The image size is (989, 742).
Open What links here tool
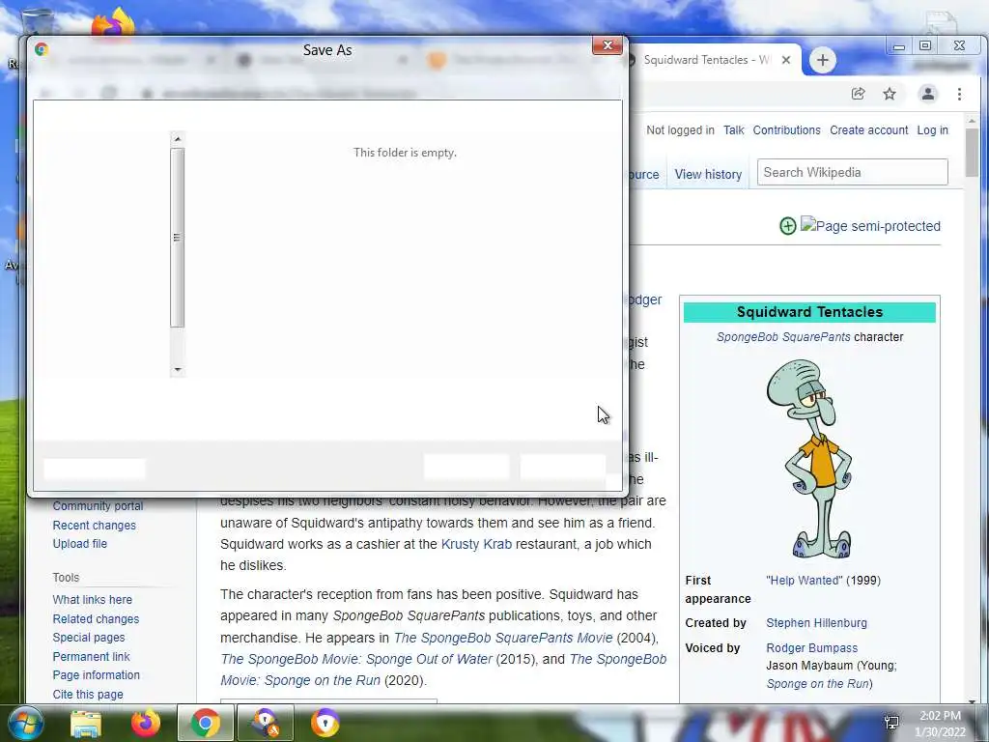pos(92,600)
